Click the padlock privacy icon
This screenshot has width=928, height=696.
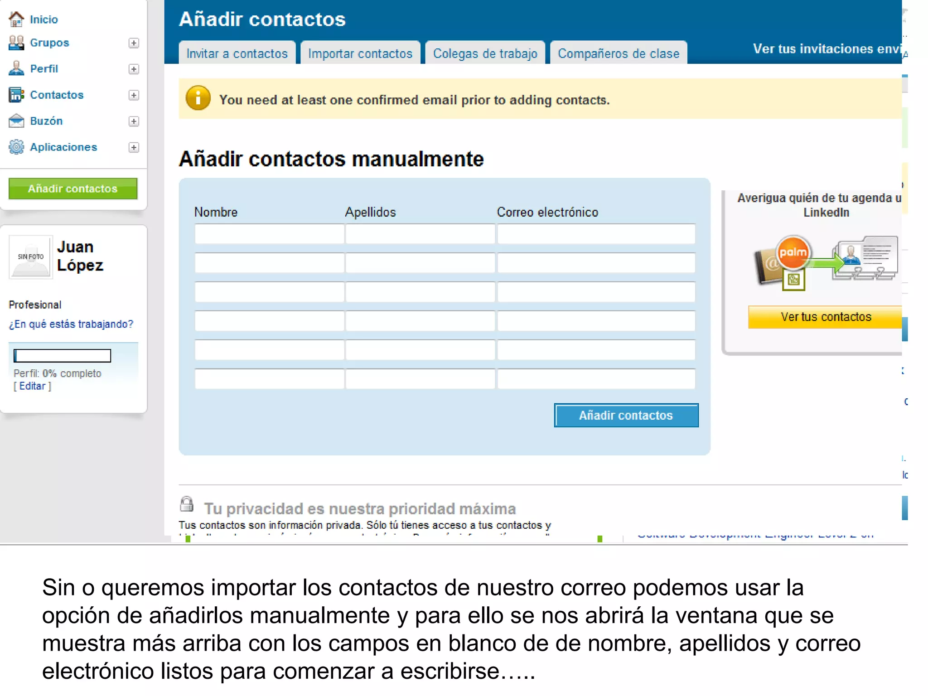[187, 504]
